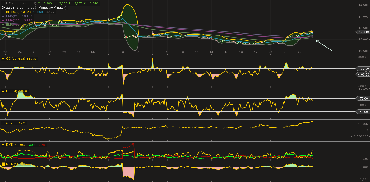This screenshot has height=182, width=370.
Task: Click the date axis label 30
Action: click(x=79, y=52)
